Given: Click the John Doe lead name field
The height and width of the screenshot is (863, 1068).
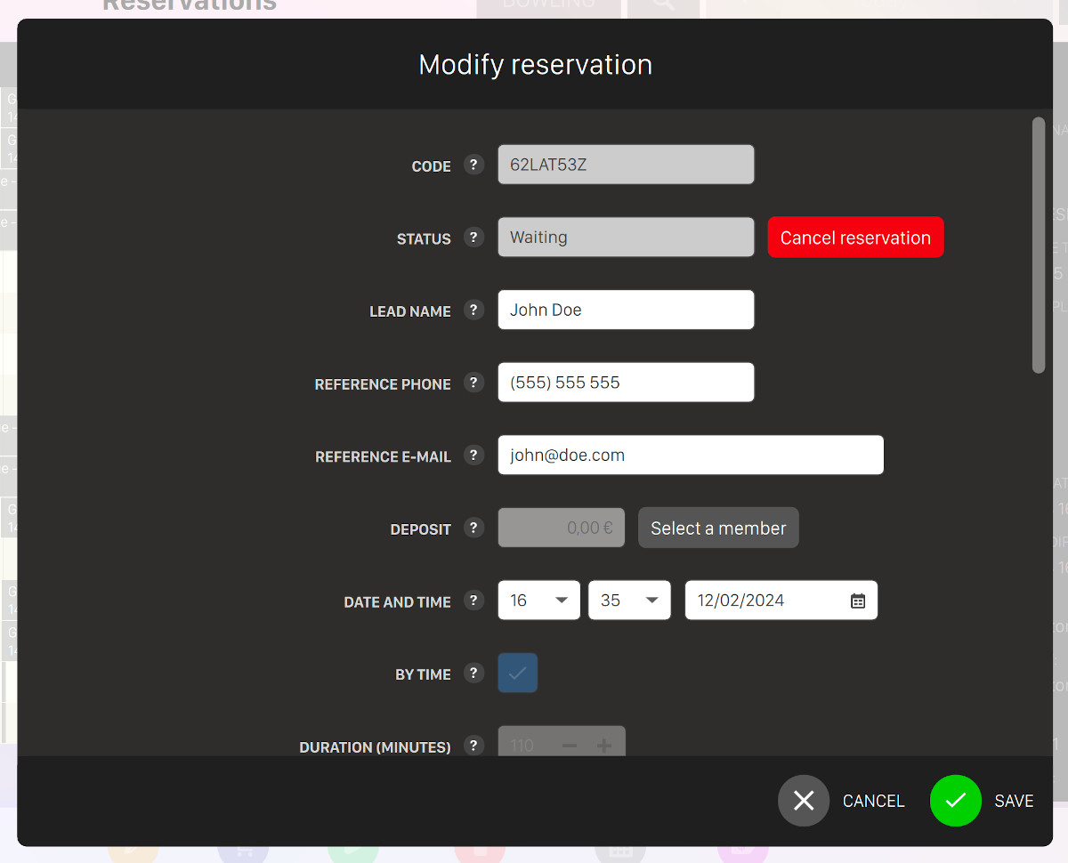Looking at the screenshot, I should (x=626, y=311).
